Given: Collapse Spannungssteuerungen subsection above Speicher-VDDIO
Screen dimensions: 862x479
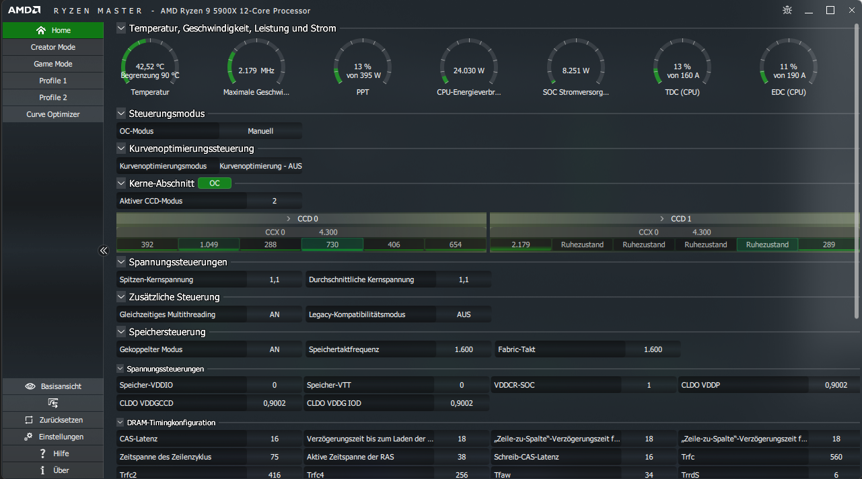Looking at the screenshot, I should (120, 368).
